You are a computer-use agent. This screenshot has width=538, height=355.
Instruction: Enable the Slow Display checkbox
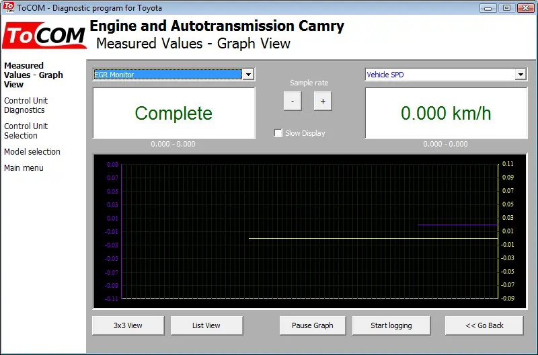pyautogui.click(x=278, y=133)
